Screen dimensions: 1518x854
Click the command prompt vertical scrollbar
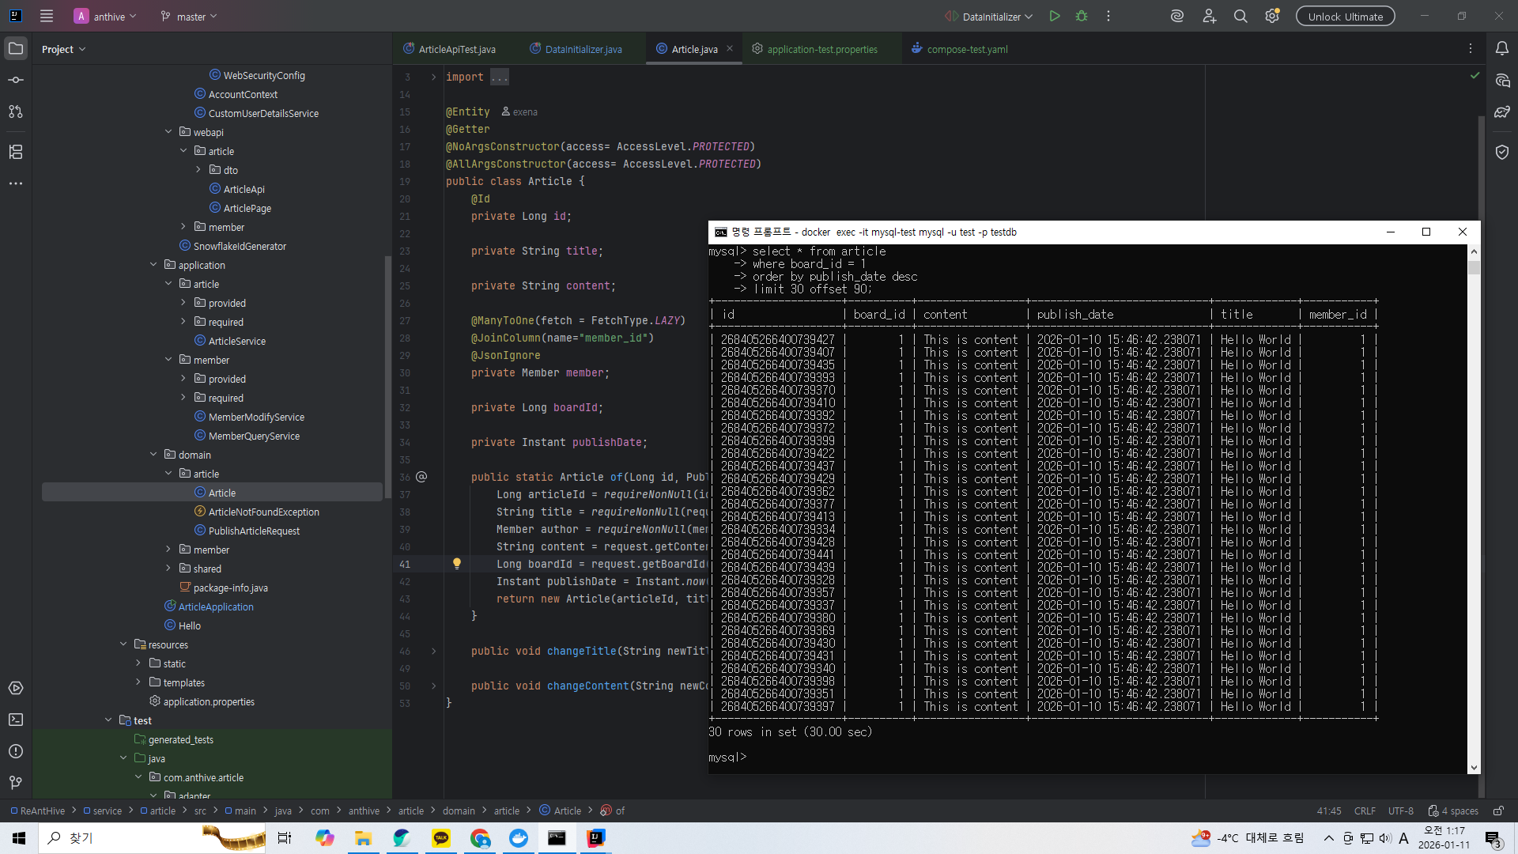click(1474, 506)
